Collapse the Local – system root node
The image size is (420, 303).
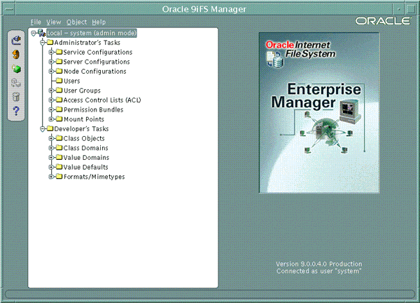click(x=34, y=33)
